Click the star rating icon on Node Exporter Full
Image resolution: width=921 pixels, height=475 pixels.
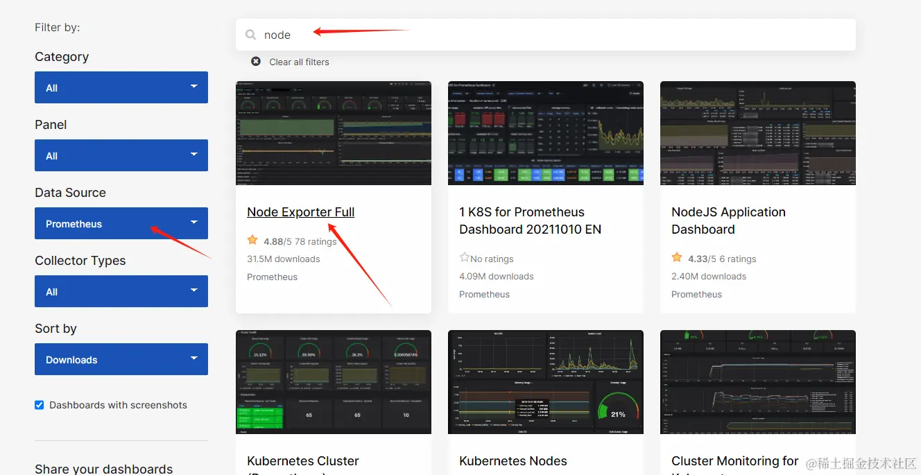click(x=252, y=241)
